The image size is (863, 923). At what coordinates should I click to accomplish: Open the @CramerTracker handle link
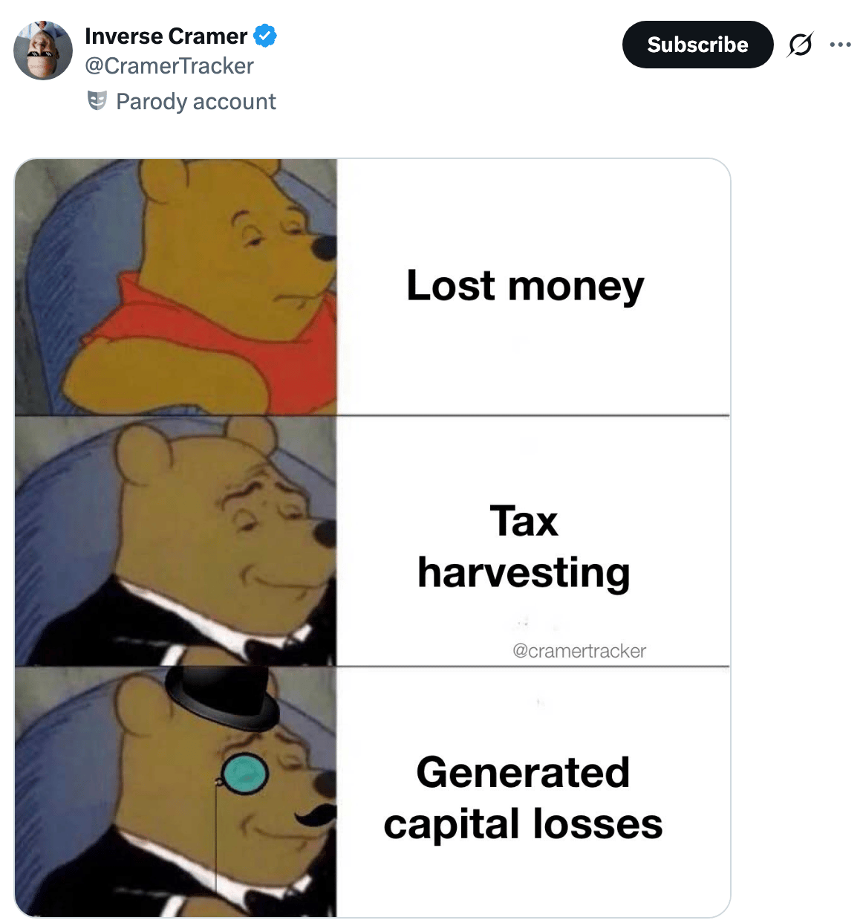point(169,66)
